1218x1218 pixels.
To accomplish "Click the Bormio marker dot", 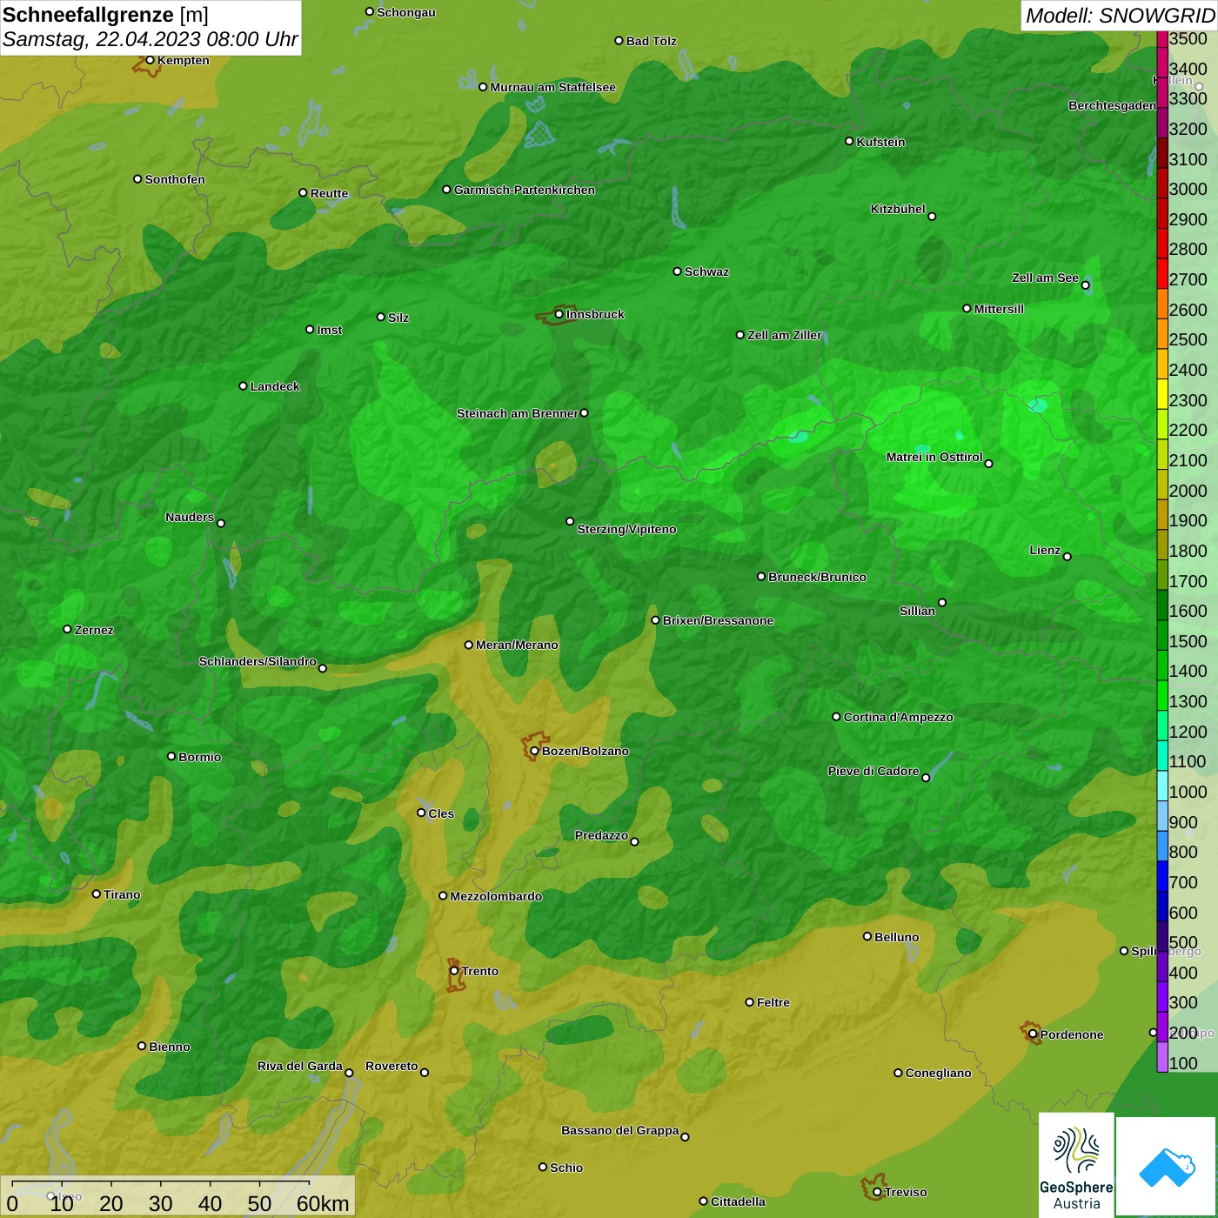I will 171,756.
